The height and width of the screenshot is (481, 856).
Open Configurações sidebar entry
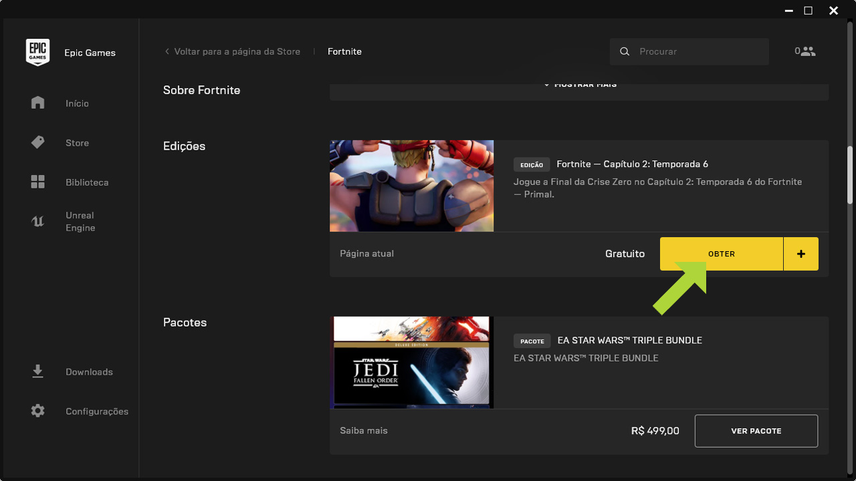coord(97,412)
